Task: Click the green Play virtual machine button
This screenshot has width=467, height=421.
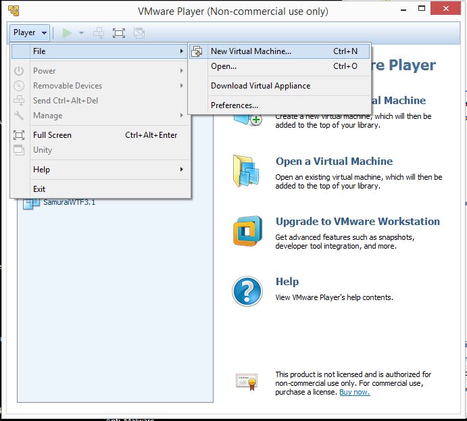Action: (67, 32)
